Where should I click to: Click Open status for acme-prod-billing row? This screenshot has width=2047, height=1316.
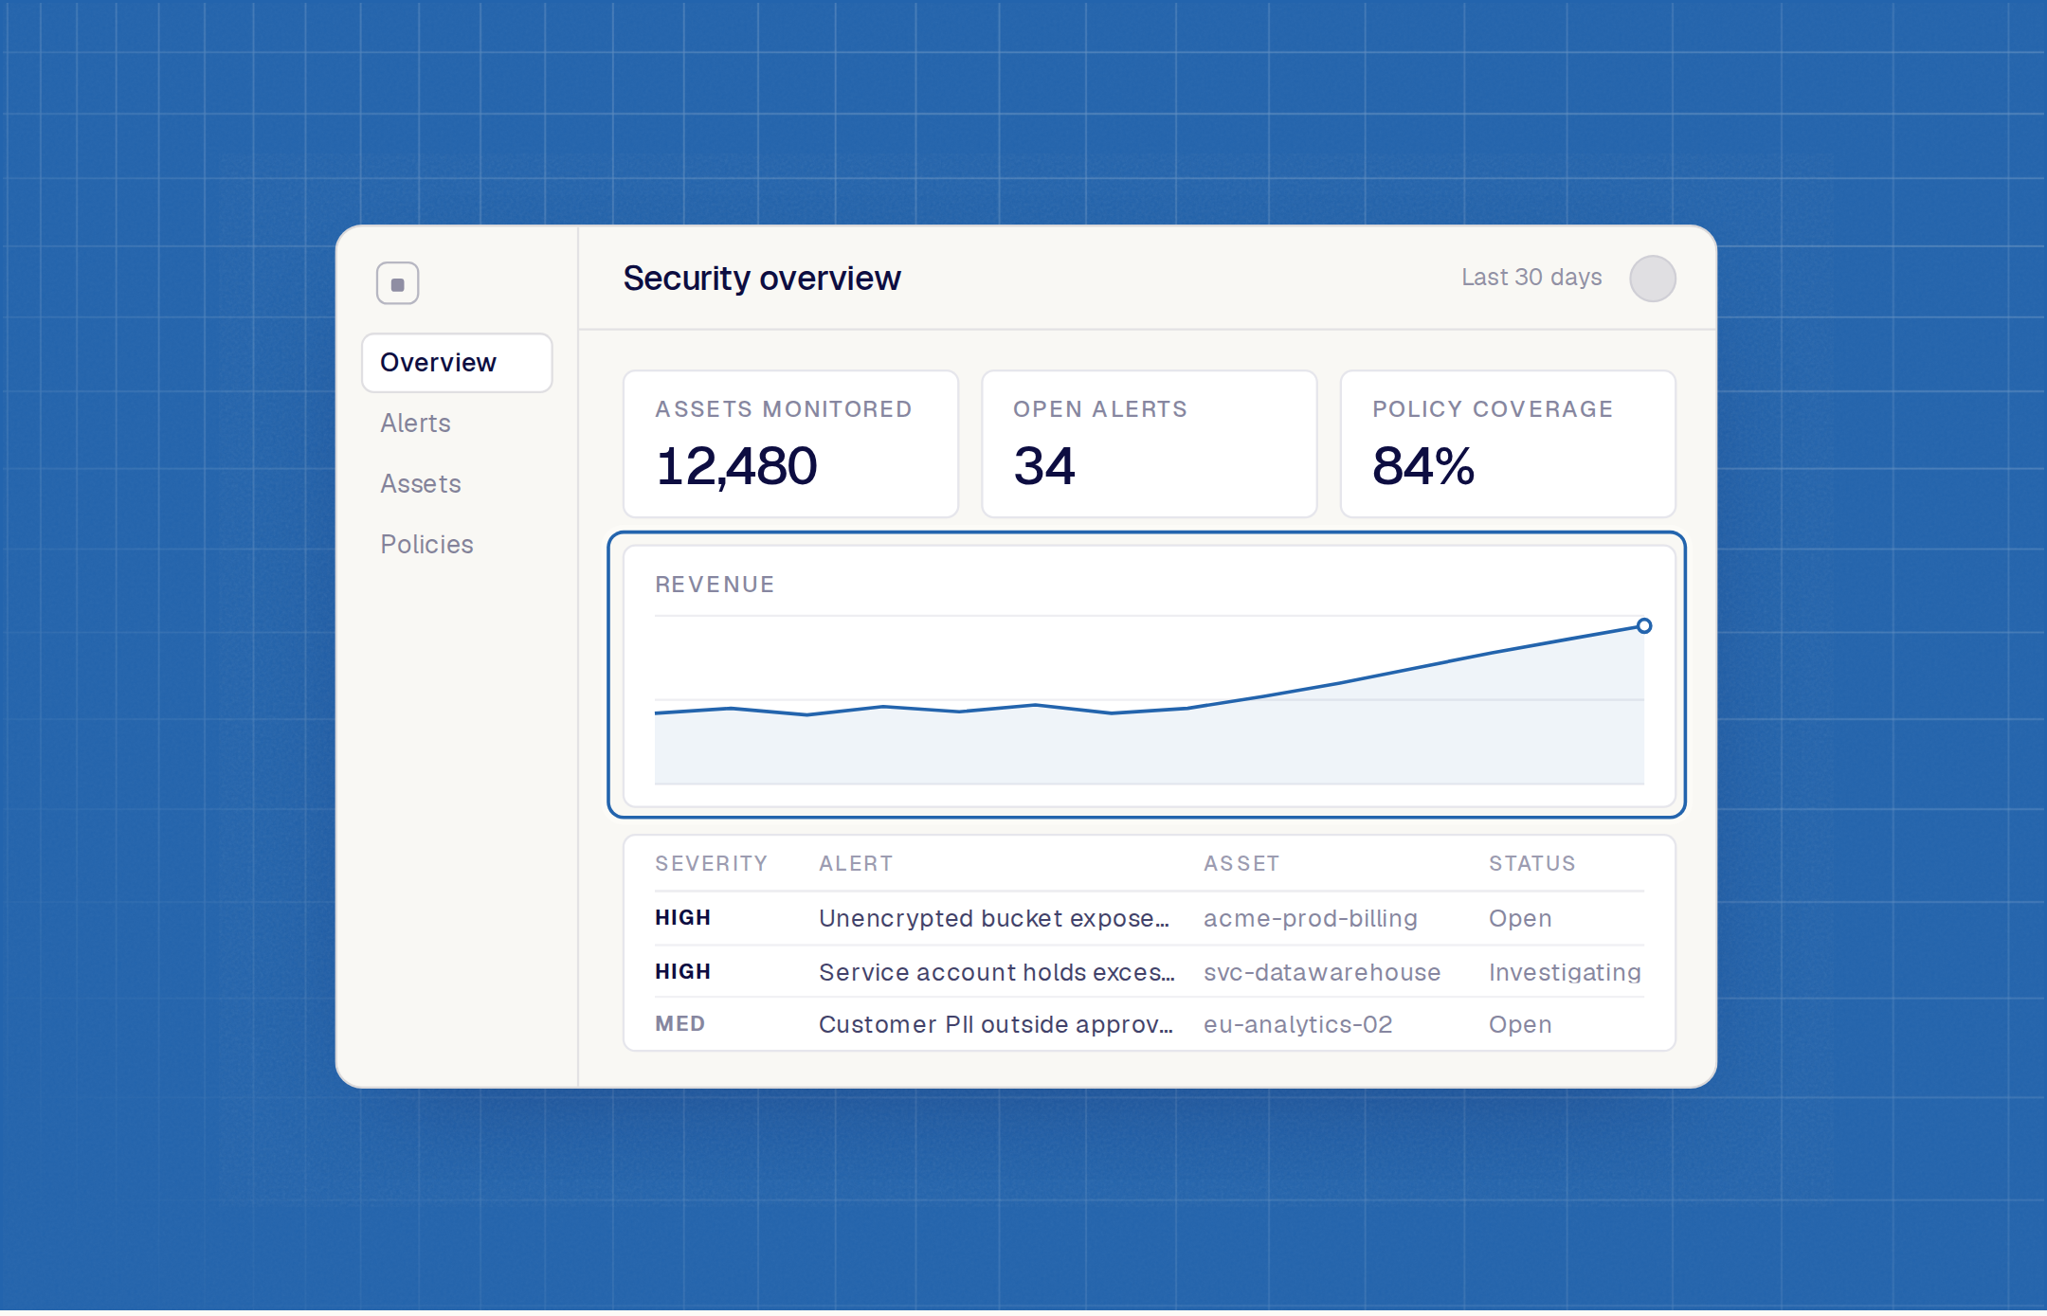coord(1520,919)
